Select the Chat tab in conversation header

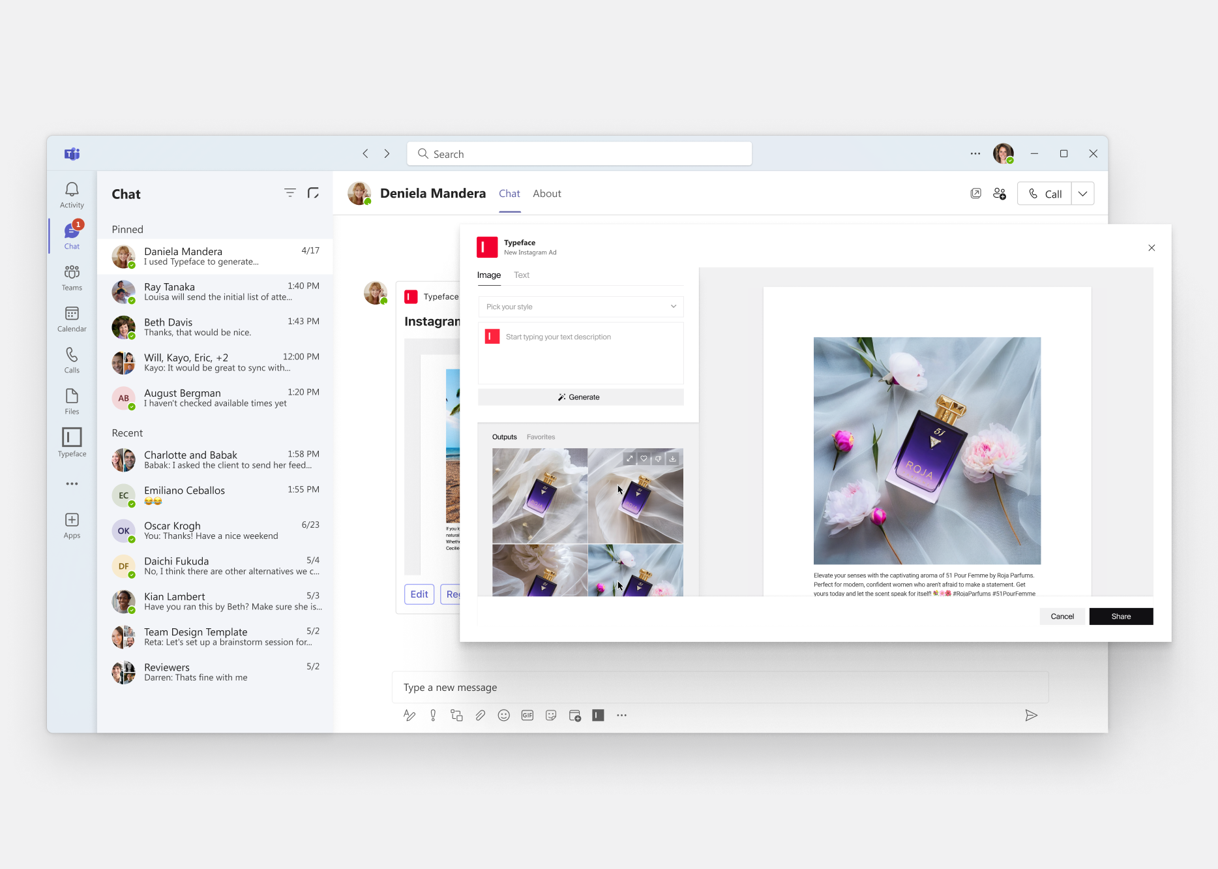coord(509,194)
